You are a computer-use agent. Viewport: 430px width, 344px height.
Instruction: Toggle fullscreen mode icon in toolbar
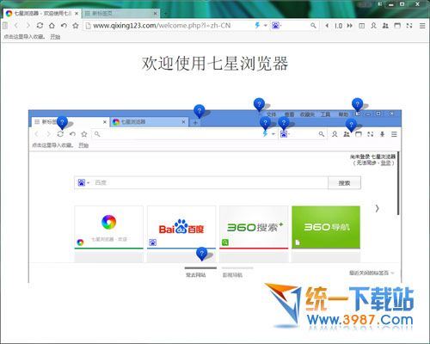pos(409,26)
